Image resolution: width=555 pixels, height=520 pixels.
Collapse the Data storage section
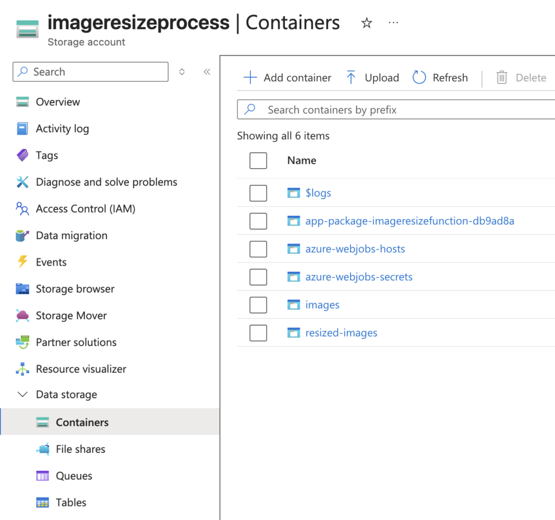pyautogui.click(x=23, y=395)
